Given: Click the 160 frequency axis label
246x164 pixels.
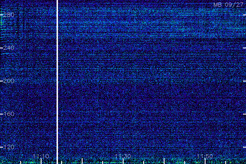Looking at the screenshot, I should point(9,114).
